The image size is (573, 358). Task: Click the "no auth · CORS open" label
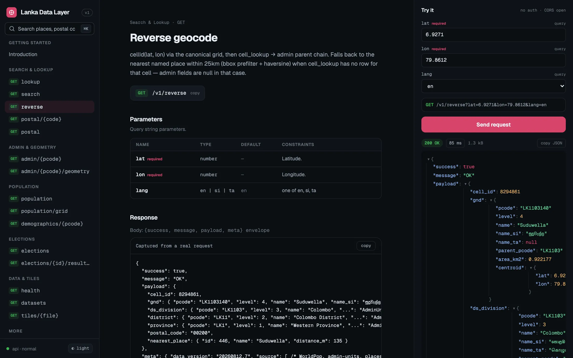[543, 10]
